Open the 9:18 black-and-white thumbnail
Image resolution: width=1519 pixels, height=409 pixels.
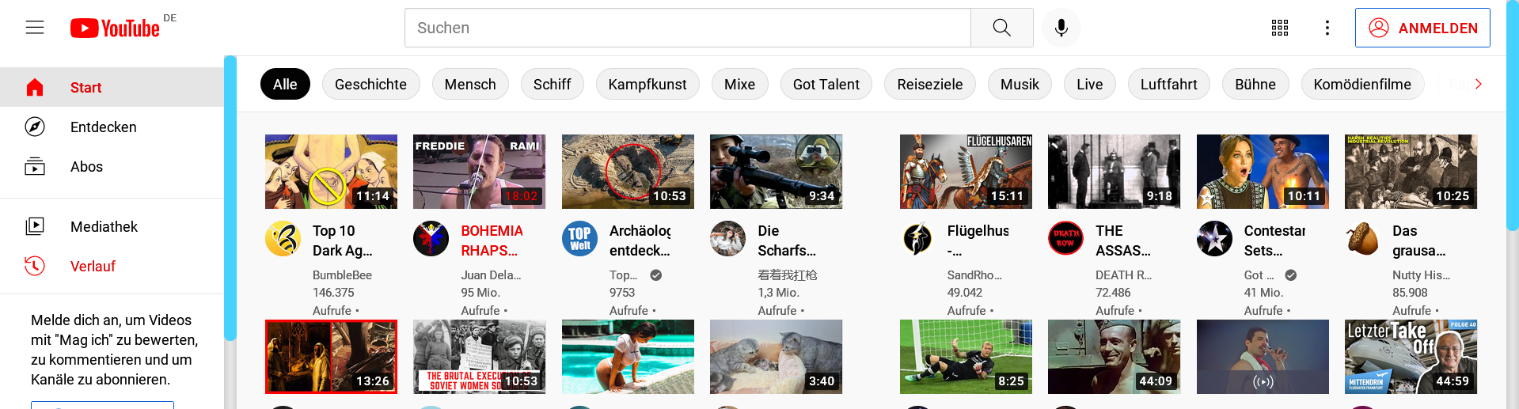(1114, 172)
